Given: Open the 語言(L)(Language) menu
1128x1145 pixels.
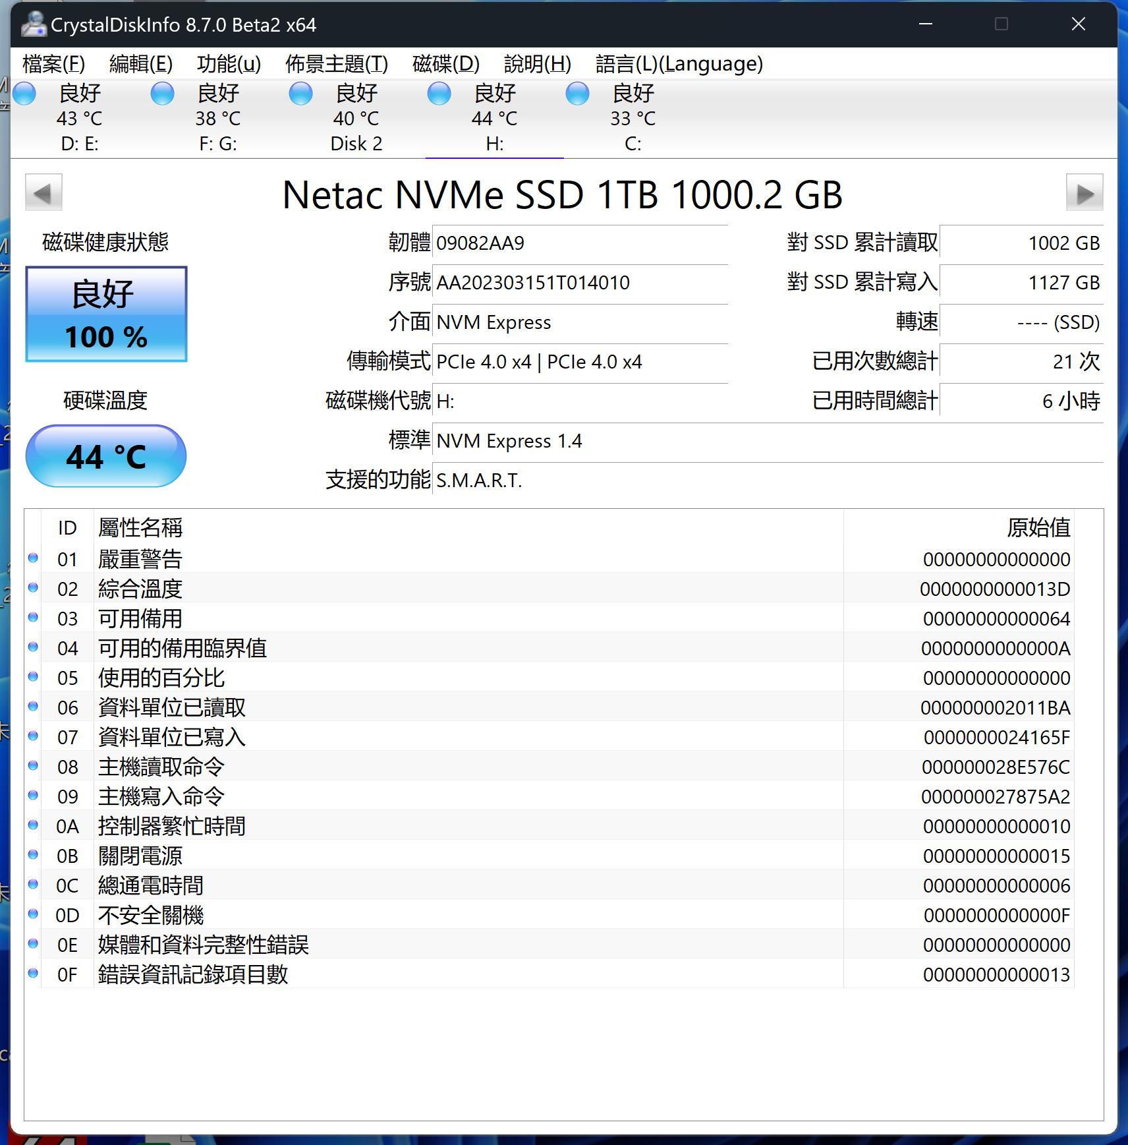Looking at the screenshot, I should click(679, 64).
